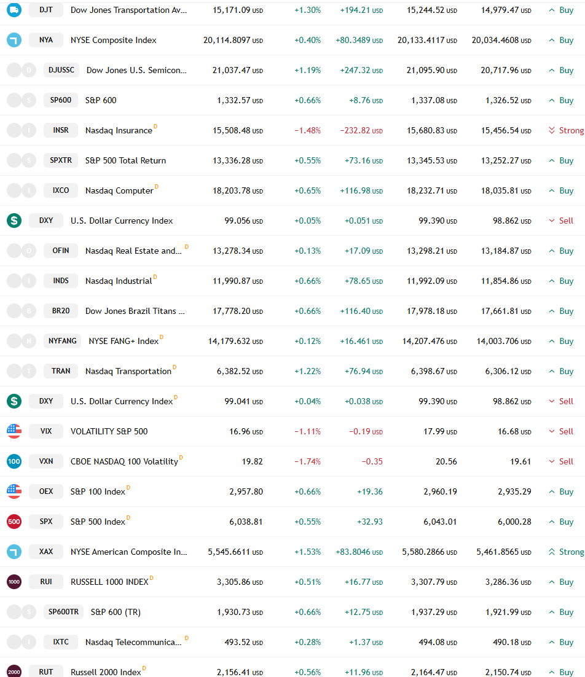The image size is (585, 677).
Task: Select the VIX ticker badge
Action: pos(46,431)
